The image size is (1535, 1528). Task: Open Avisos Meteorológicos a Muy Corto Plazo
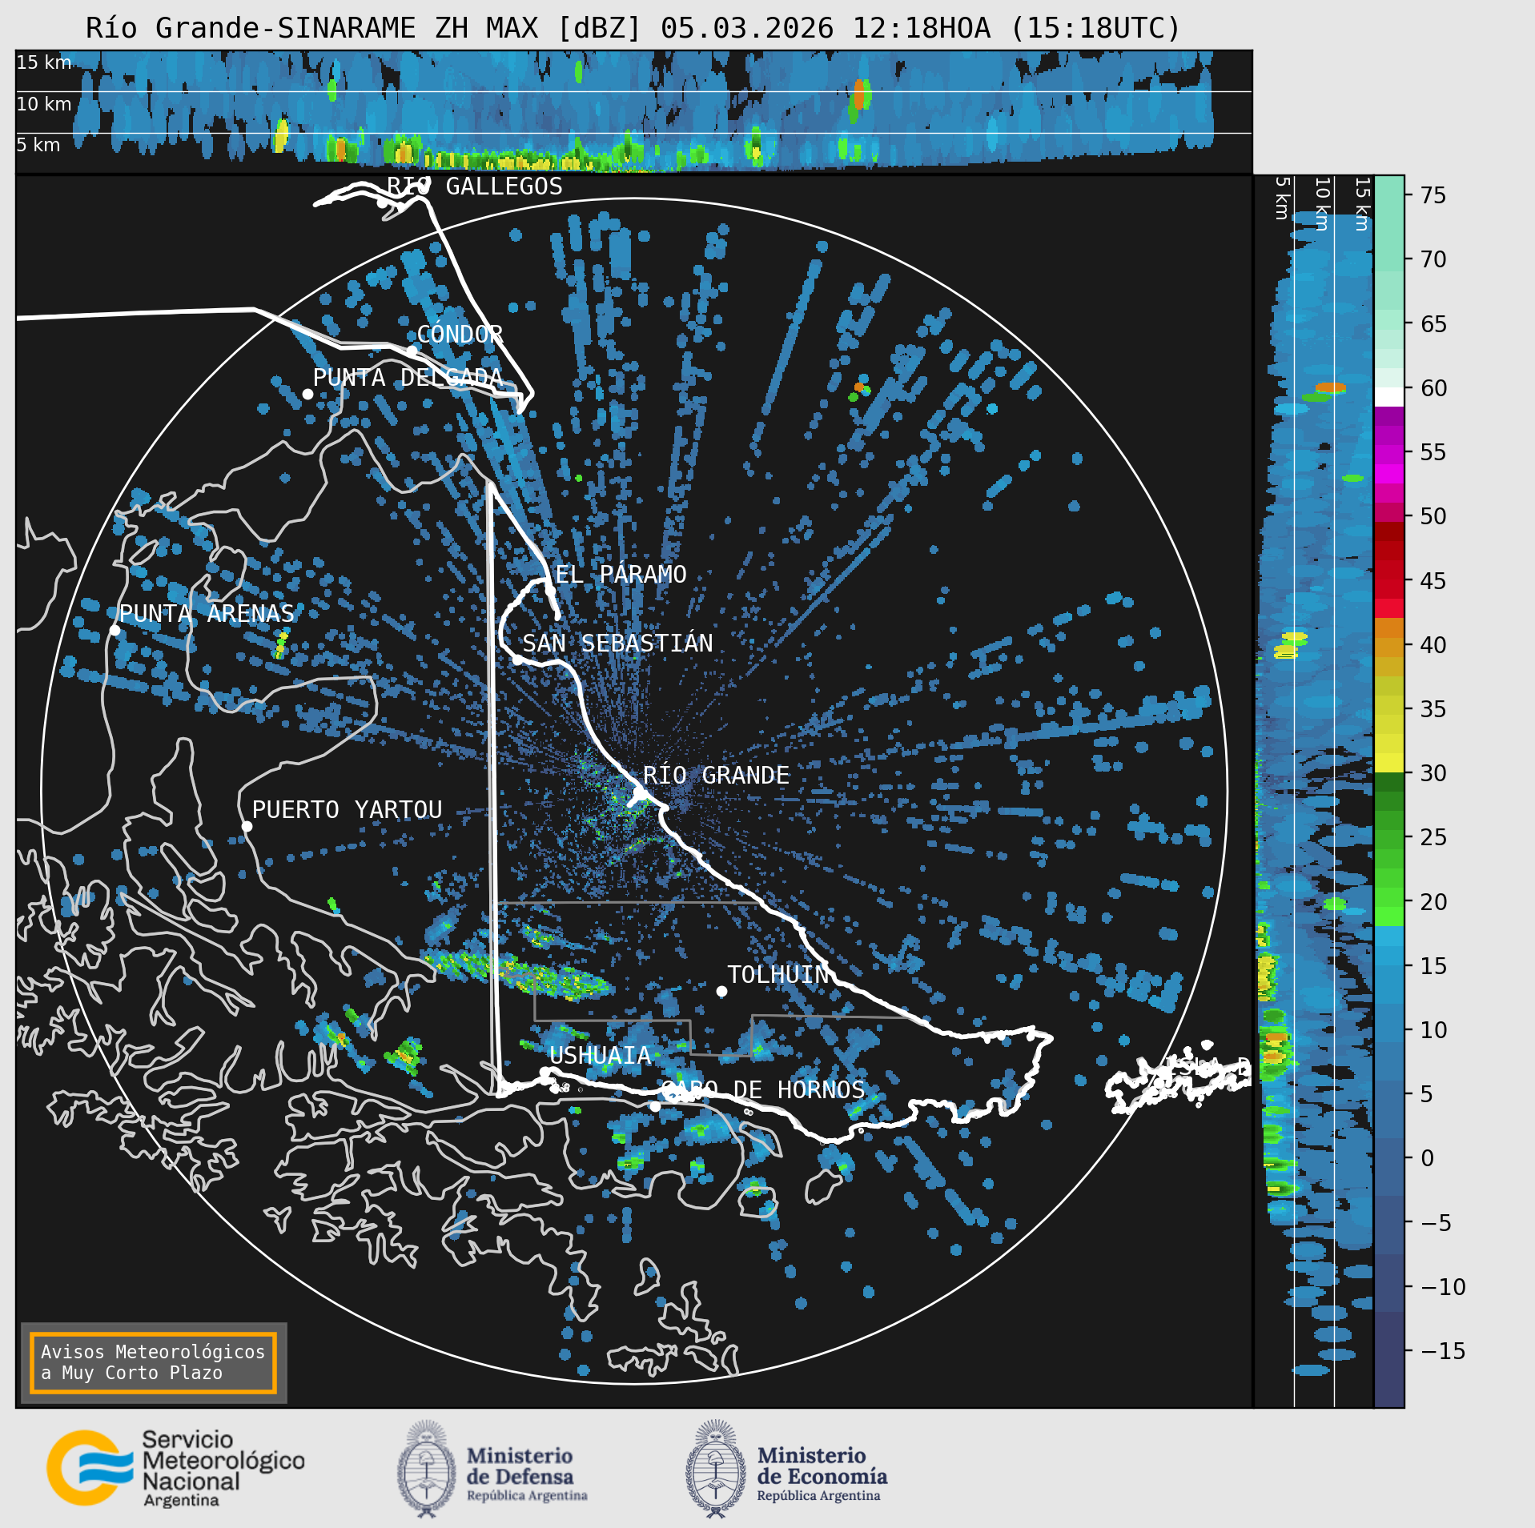click(x=153, y=1362)
